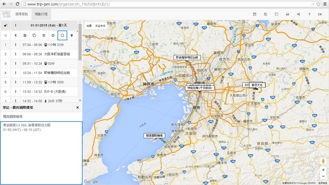Click the itinerary scroll down arrow
The height and width of the screenshot is (185, 329).
tap(80, 101)
